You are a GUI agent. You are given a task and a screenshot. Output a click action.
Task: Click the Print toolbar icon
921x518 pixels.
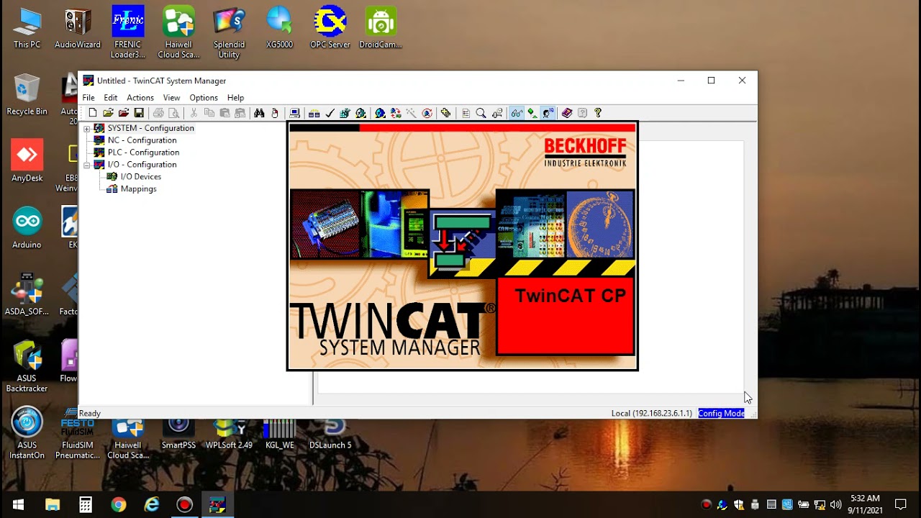(158, 113)
